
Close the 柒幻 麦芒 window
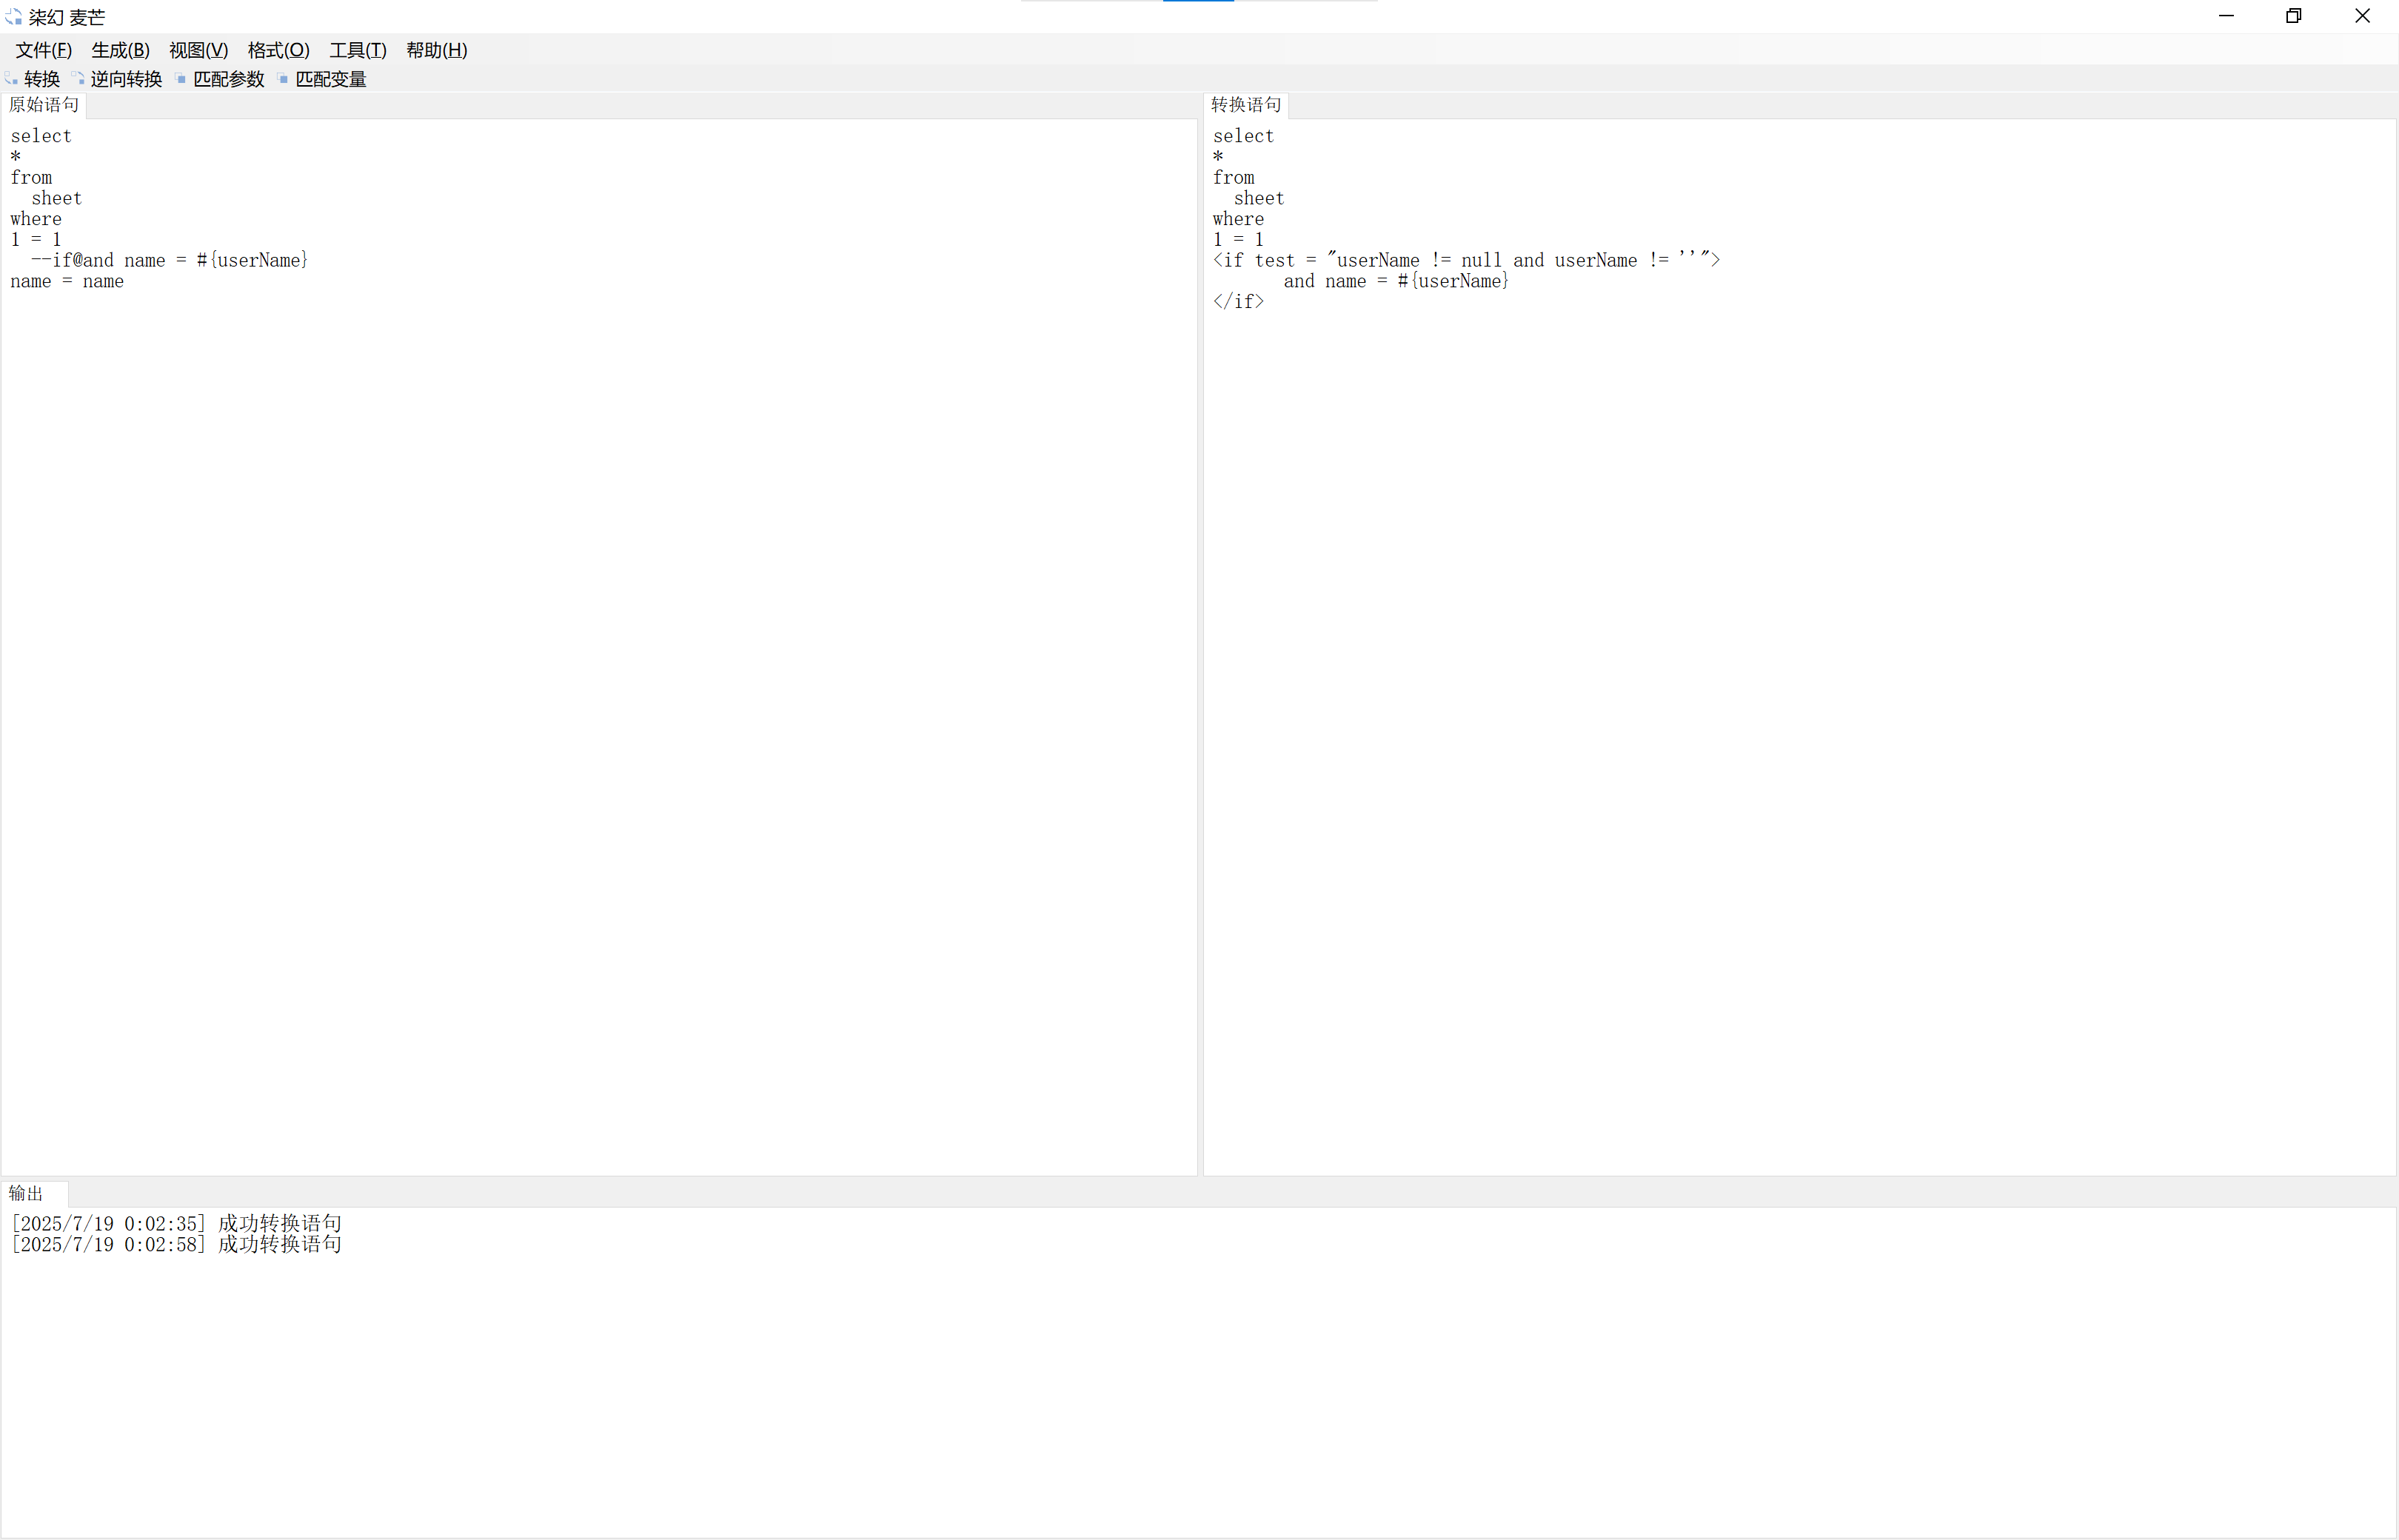(x=2363, y=16)
